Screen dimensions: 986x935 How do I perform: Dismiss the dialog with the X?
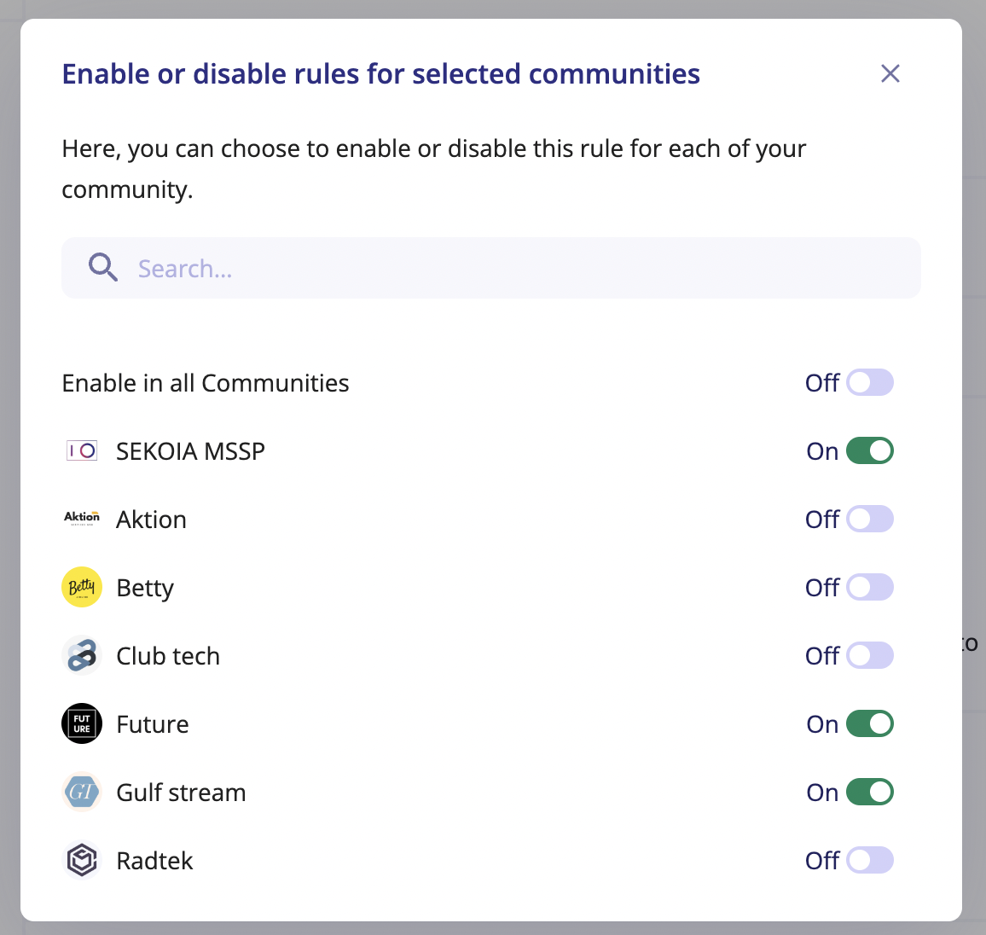890,73
